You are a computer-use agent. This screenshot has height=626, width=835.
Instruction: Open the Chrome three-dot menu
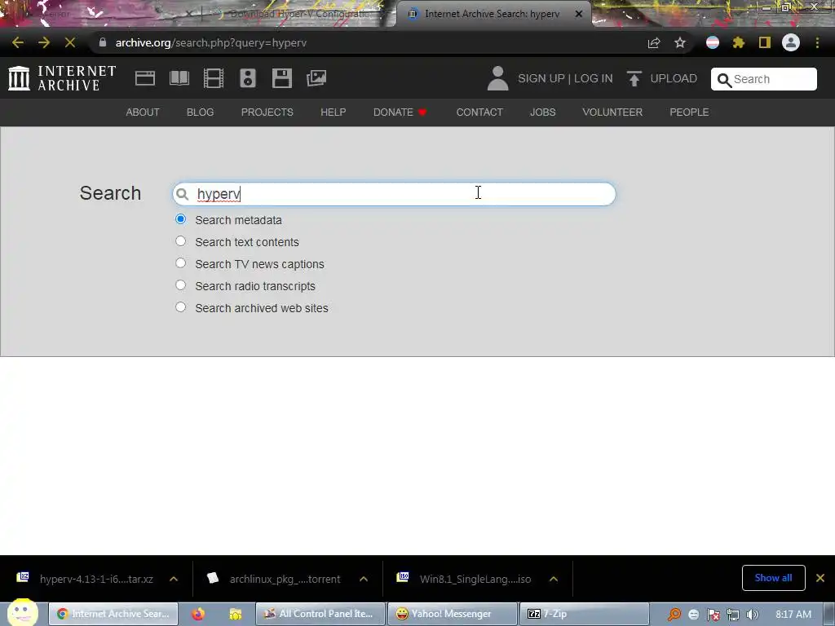pyautogui.click(x=817, y=42)
